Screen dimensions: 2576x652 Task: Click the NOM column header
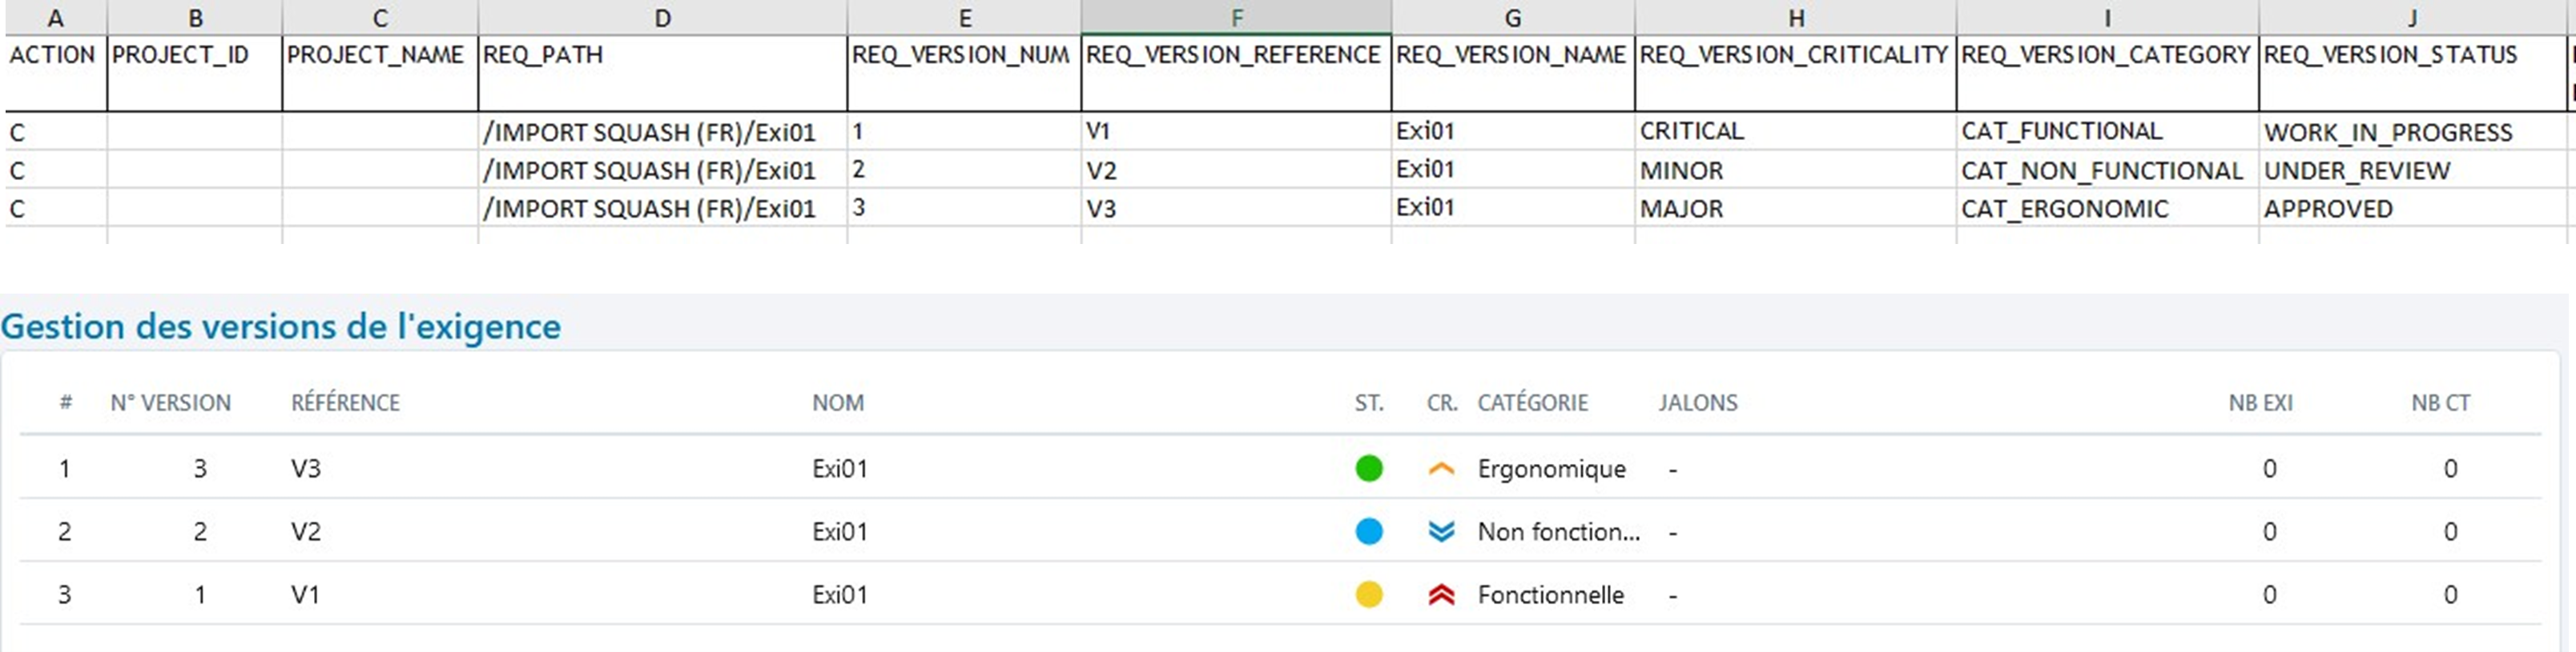838,402
